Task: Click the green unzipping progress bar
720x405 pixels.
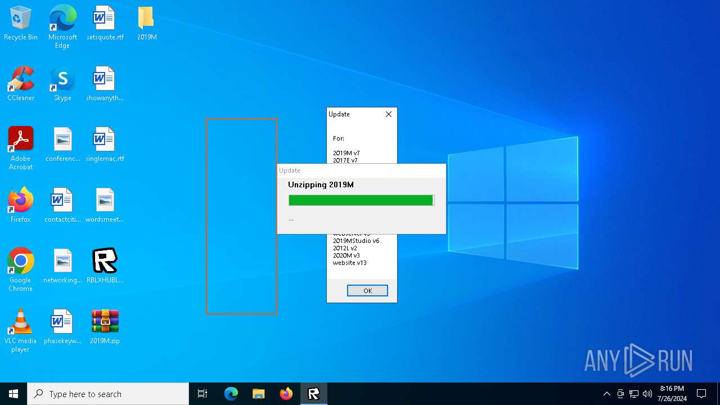Action: [361, 200]
